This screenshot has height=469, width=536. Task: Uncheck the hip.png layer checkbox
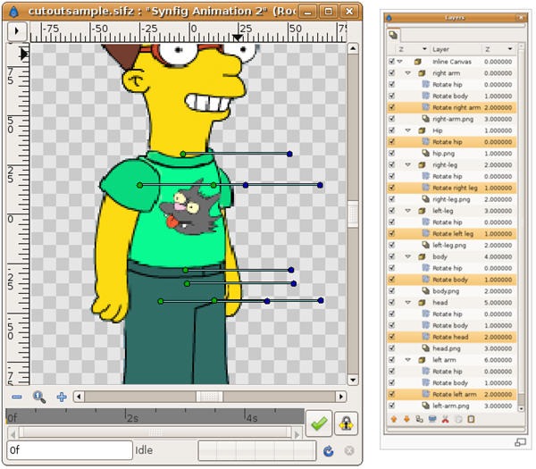pyautogui.click(x=391, y=154)
